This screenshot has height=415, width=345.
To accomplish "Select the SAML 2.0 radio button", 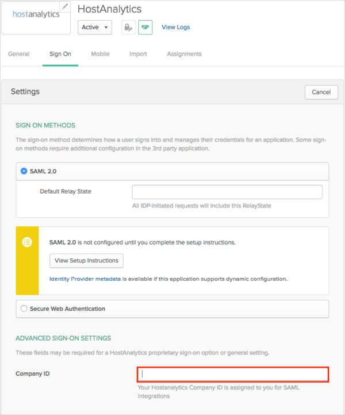I will [24, 171].
